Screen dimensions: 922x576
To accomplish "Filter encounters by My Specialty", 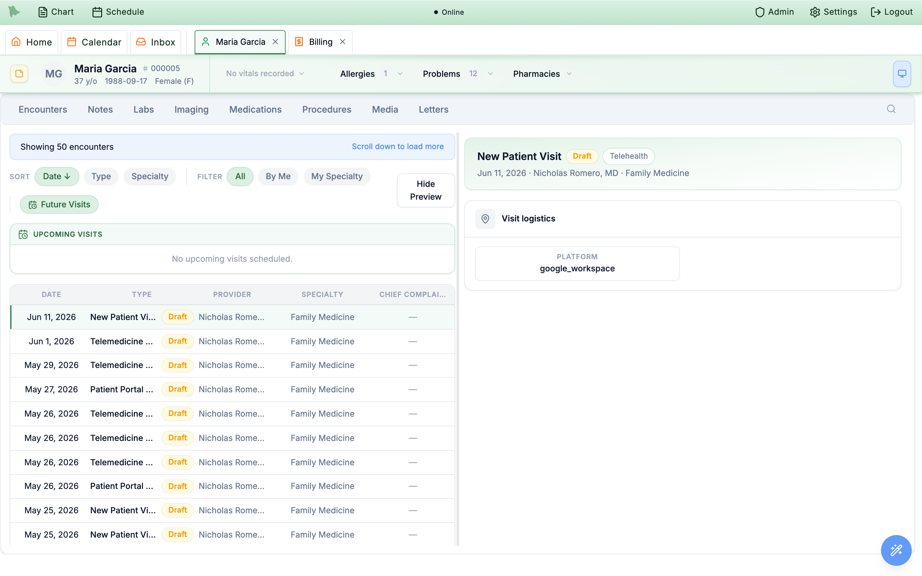I will click(337, 176).
